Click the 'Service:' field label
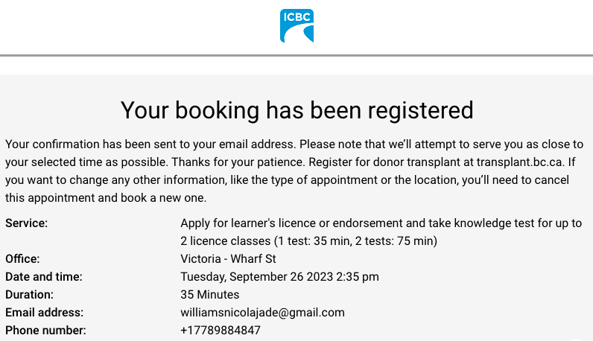 coord(26,223)
